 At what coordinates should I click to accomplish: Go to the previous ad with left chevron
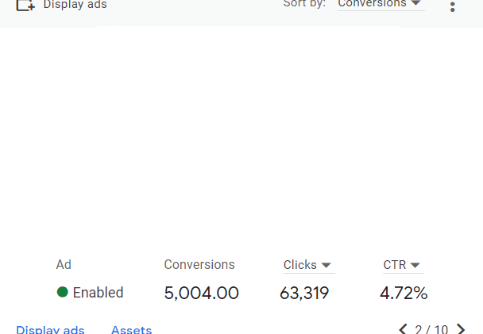(x=404, y=329)
